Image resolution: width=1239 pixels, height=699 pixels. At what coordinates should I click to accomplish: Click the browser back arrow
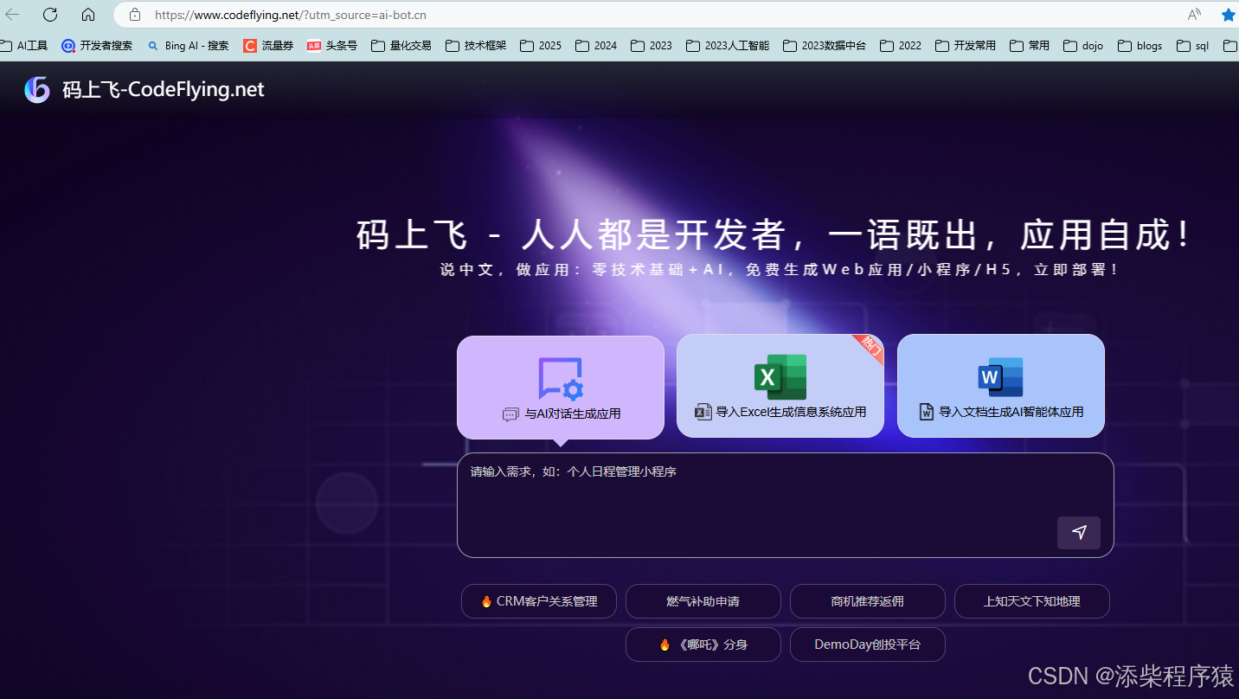[12, 15]
